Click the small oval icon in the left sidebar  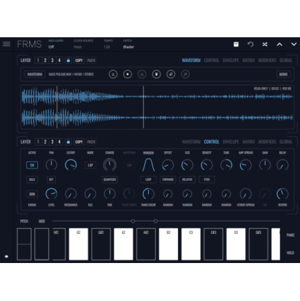(6, 256)
